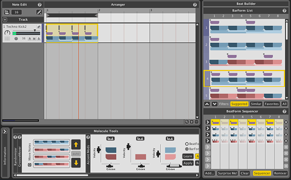Click third Accent Mods histogram icon

pyautogui.click(x=170, y=138)
